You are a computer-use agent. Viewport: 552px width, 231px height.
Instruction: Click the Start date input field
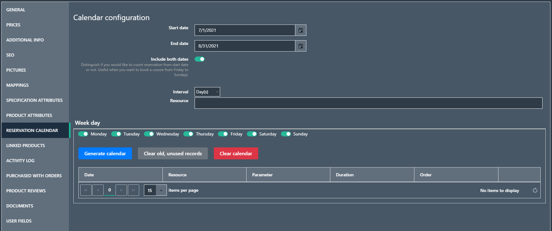pos(245,30)
